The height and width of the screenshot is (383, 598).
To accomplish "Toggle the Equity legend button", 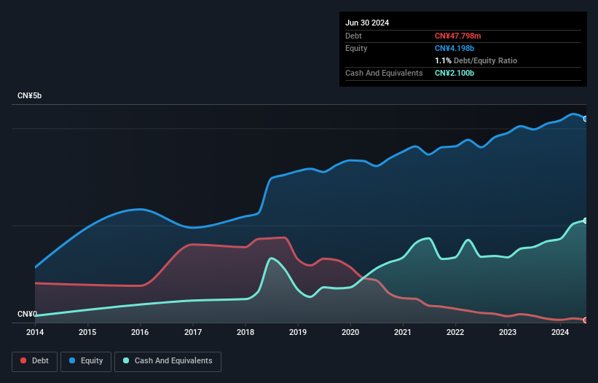I will pyautogui.click(x=86, y=361).
